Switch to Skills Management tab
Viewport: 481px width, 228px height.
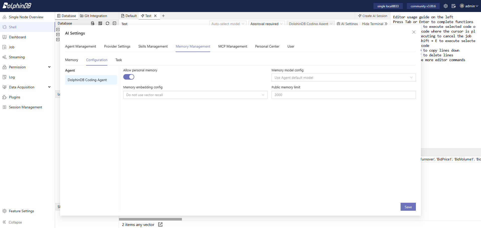tap(153, 46)
